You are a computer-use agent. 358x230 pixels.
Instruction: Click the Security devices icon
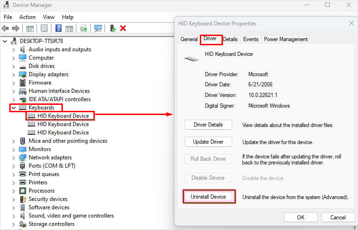23,199
